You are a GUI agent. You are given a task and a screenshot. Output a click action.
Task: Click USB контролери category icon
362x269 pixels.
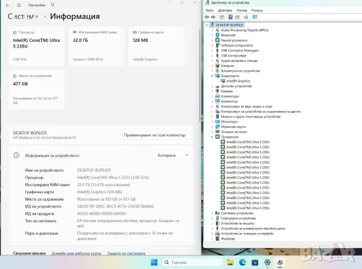pyautogui.click(x=217, y=55)
